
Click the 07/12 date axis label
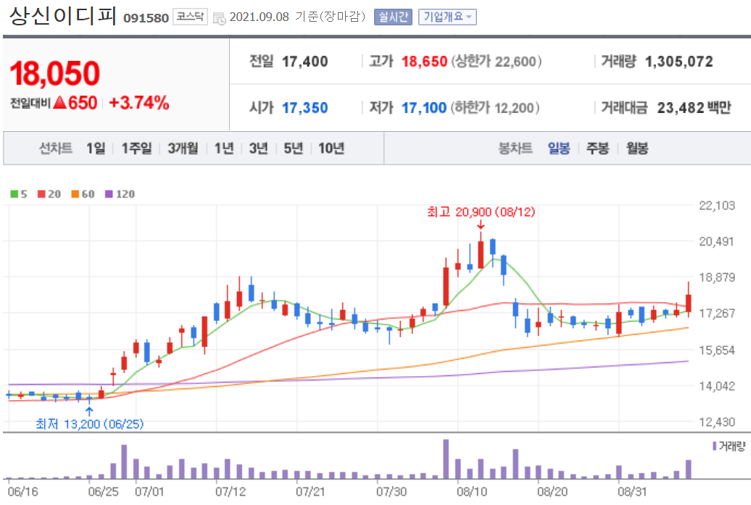pos(231,492)
